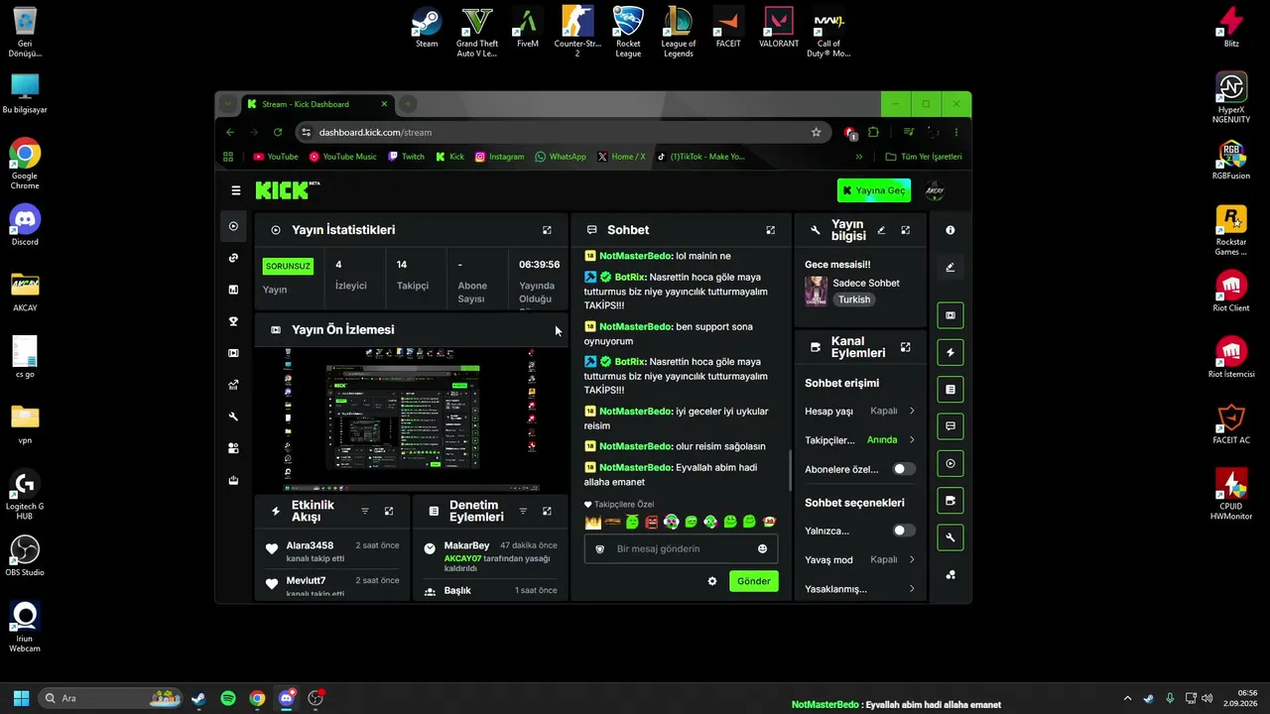Open the inbox tray icon in left sidebar

click(x=233, y=480)
